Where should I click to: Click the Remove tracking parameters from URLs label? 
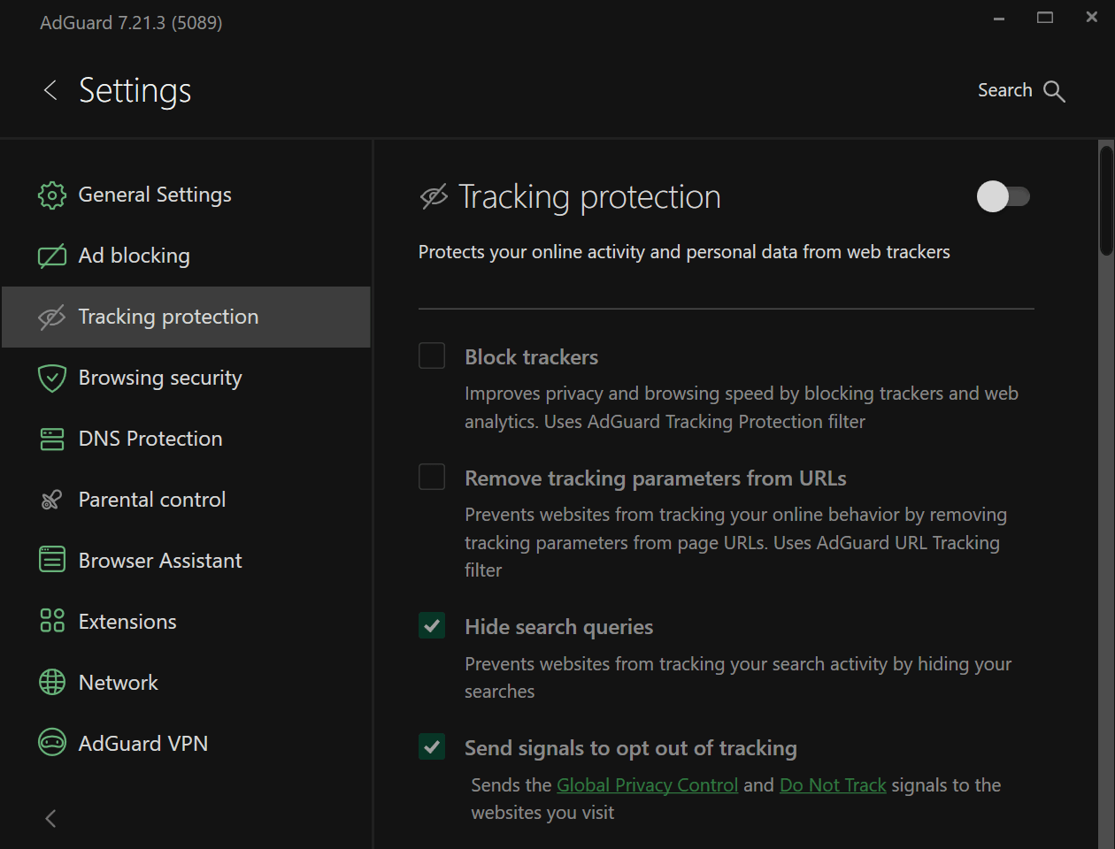655,478
